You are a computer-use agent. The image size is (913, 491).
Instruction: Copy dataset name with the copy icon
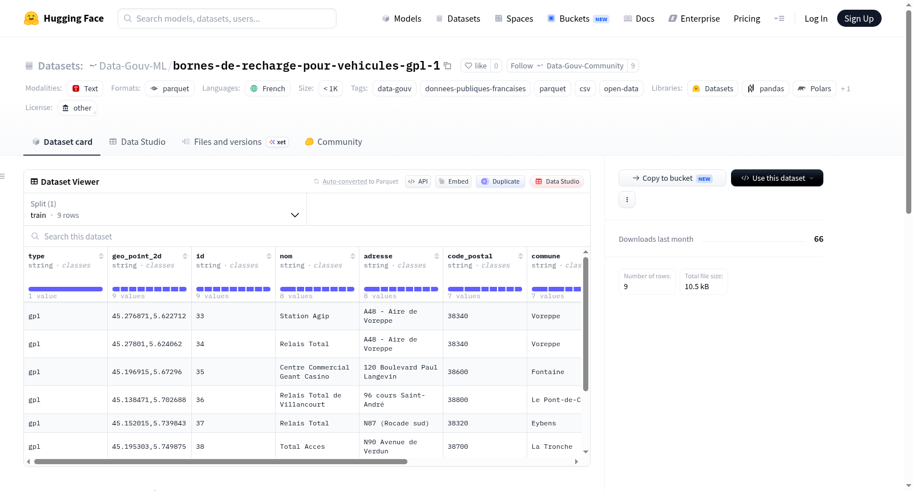point(447,66)
